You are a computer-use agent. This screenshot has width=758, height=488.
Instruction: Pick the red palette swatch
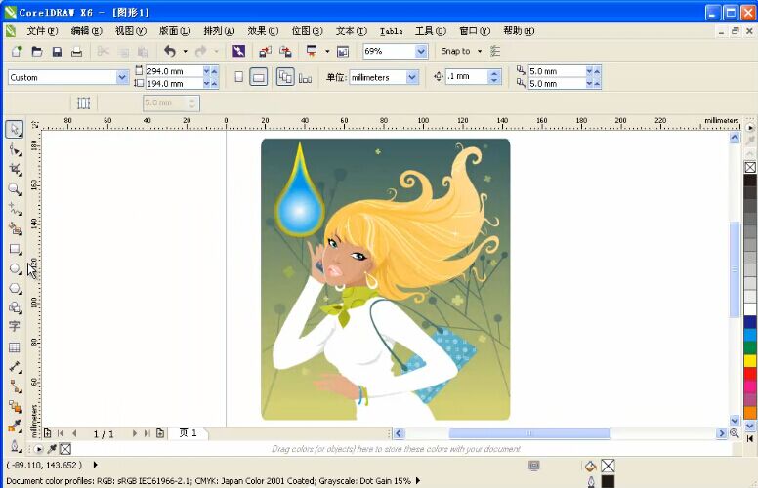click(x=750, y=374)
